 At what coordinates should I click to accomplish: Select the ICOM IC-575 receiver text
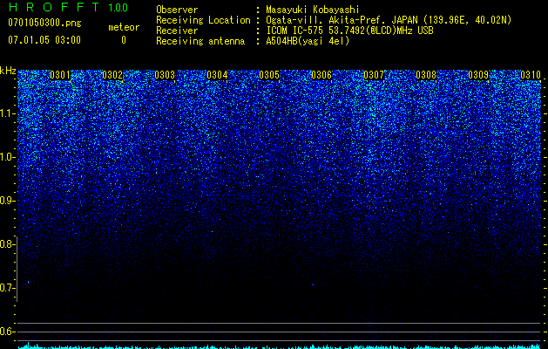point(349,31)
